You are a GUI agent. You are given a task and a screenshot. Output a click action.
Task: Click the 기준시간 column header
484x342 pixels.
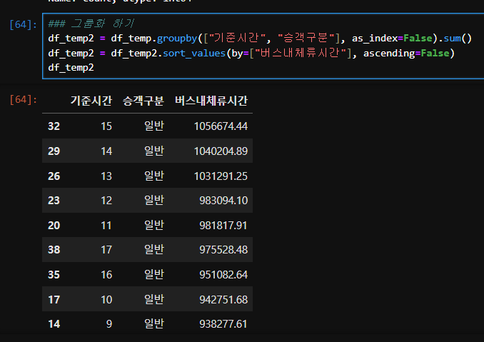[x=91, y=101]
